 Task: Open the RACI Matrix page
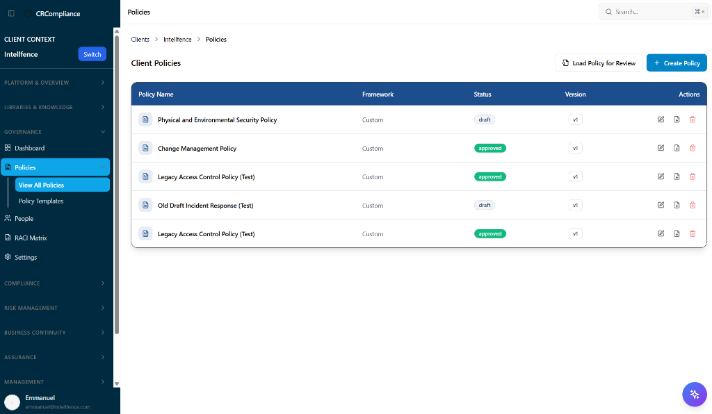(31, 238)
